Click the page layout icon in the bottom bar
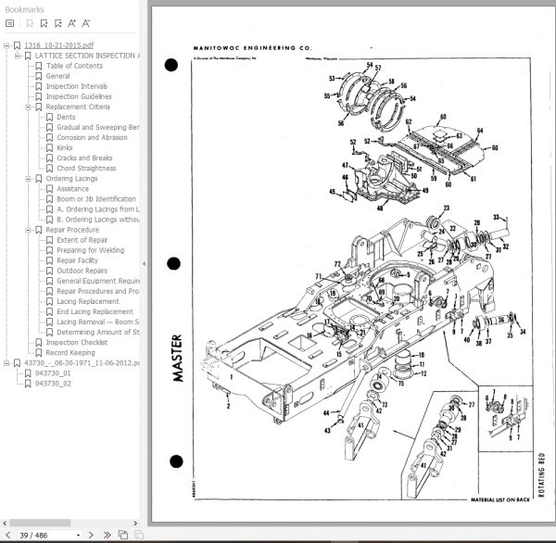Viewport: 556px width, 543px height. [x=123, y=535]
